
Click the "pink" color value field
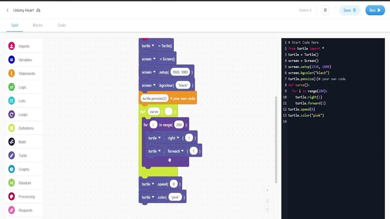coord(175,197)
